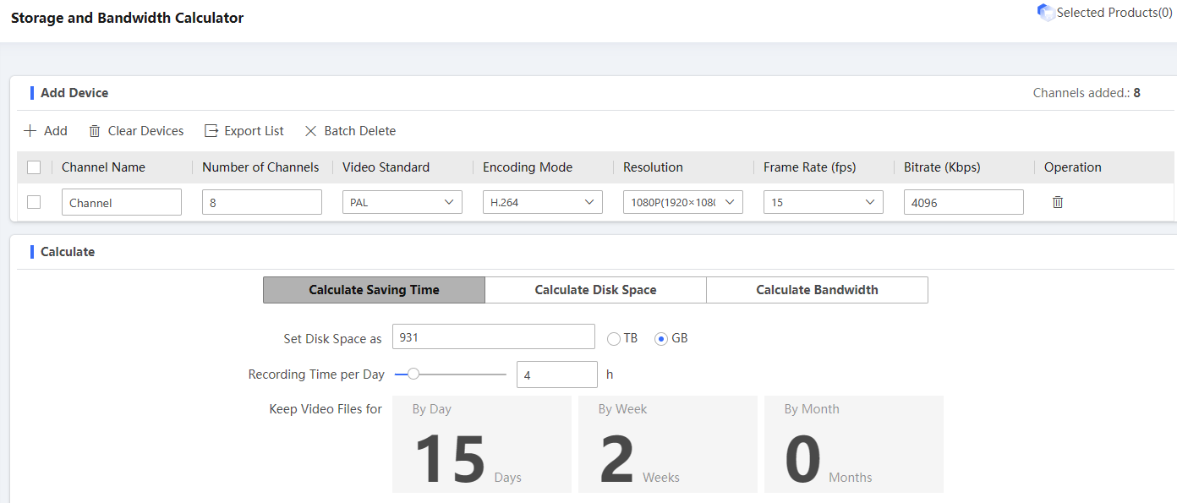The height and width of the screenshot is (503, 1177).
Task: Expand the H.264 Encoding Mode dropdown
Action: (x=542, y=202)
